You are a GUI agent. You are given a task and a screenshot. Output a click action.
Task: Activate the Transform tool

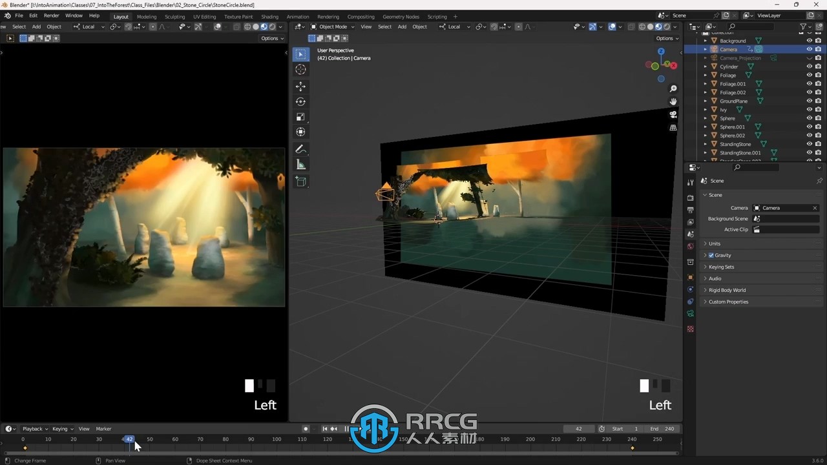[x=300, y=132]
